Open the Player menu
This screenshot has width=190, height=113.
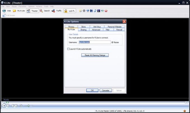14,6
